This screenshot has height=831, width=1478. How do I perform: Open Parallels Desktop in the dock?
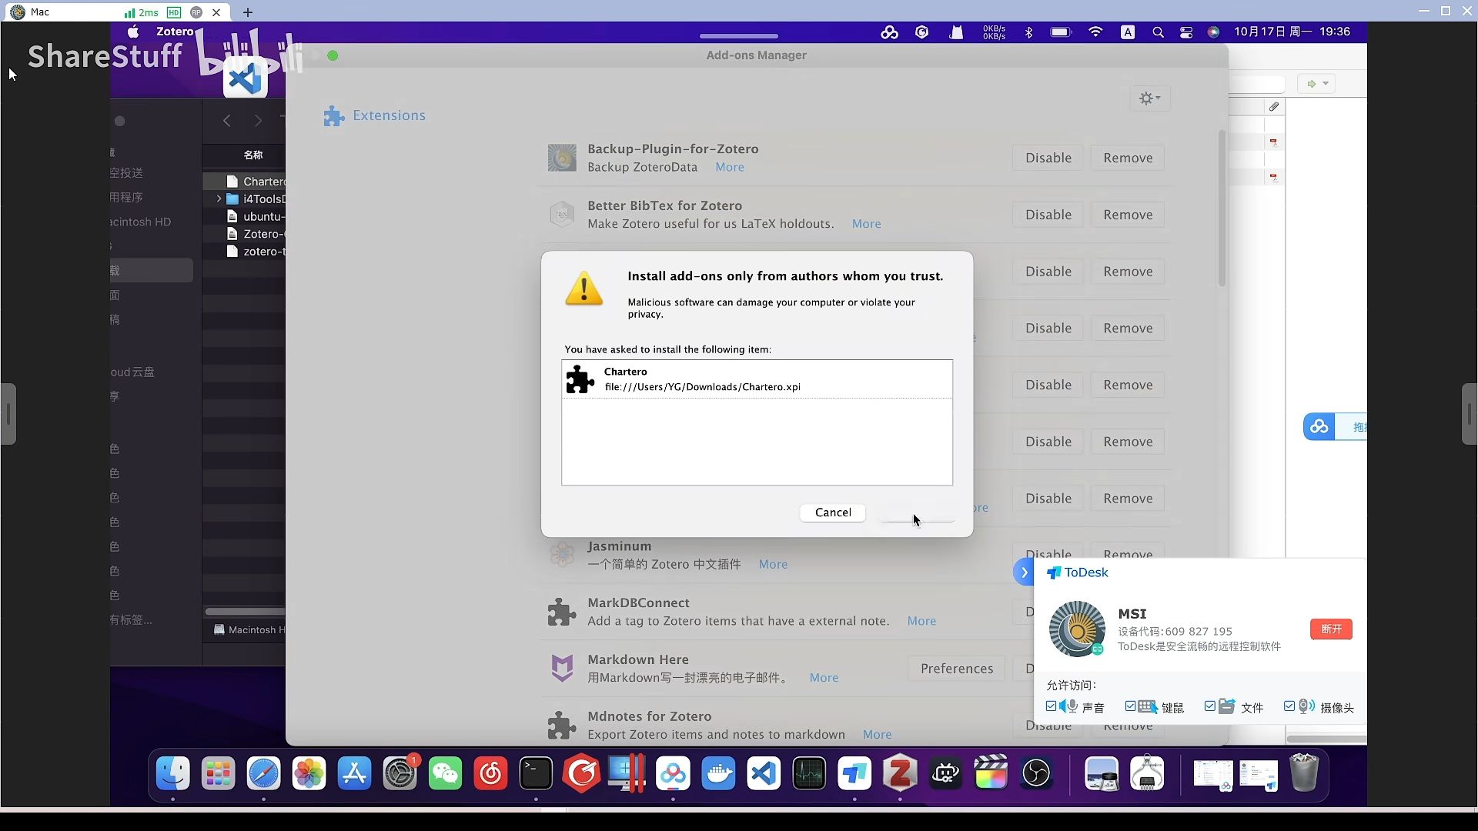coord(627,773)
